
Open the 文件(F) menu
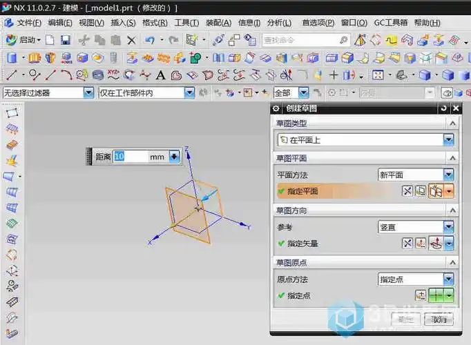pos(29,23)
